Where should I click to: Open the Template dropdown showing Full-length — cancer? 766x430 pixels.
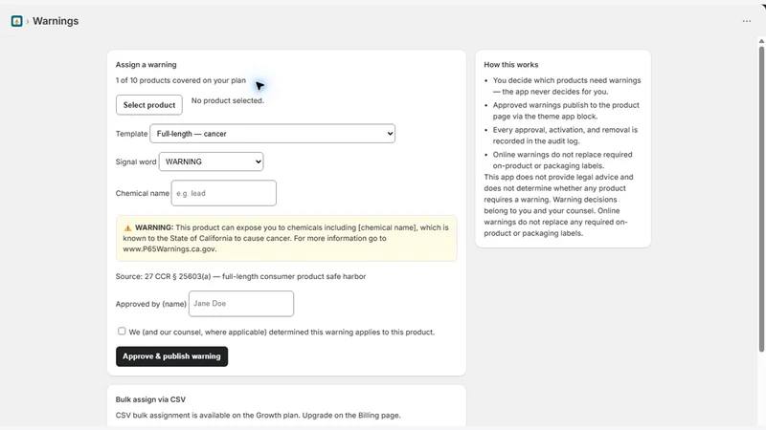coord(272,134)
